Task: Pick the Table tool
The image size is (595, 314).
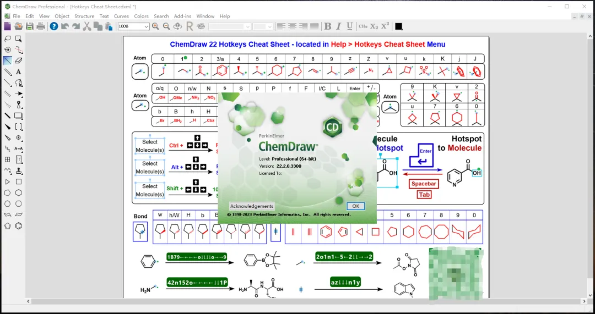Action: coord(8,159)
